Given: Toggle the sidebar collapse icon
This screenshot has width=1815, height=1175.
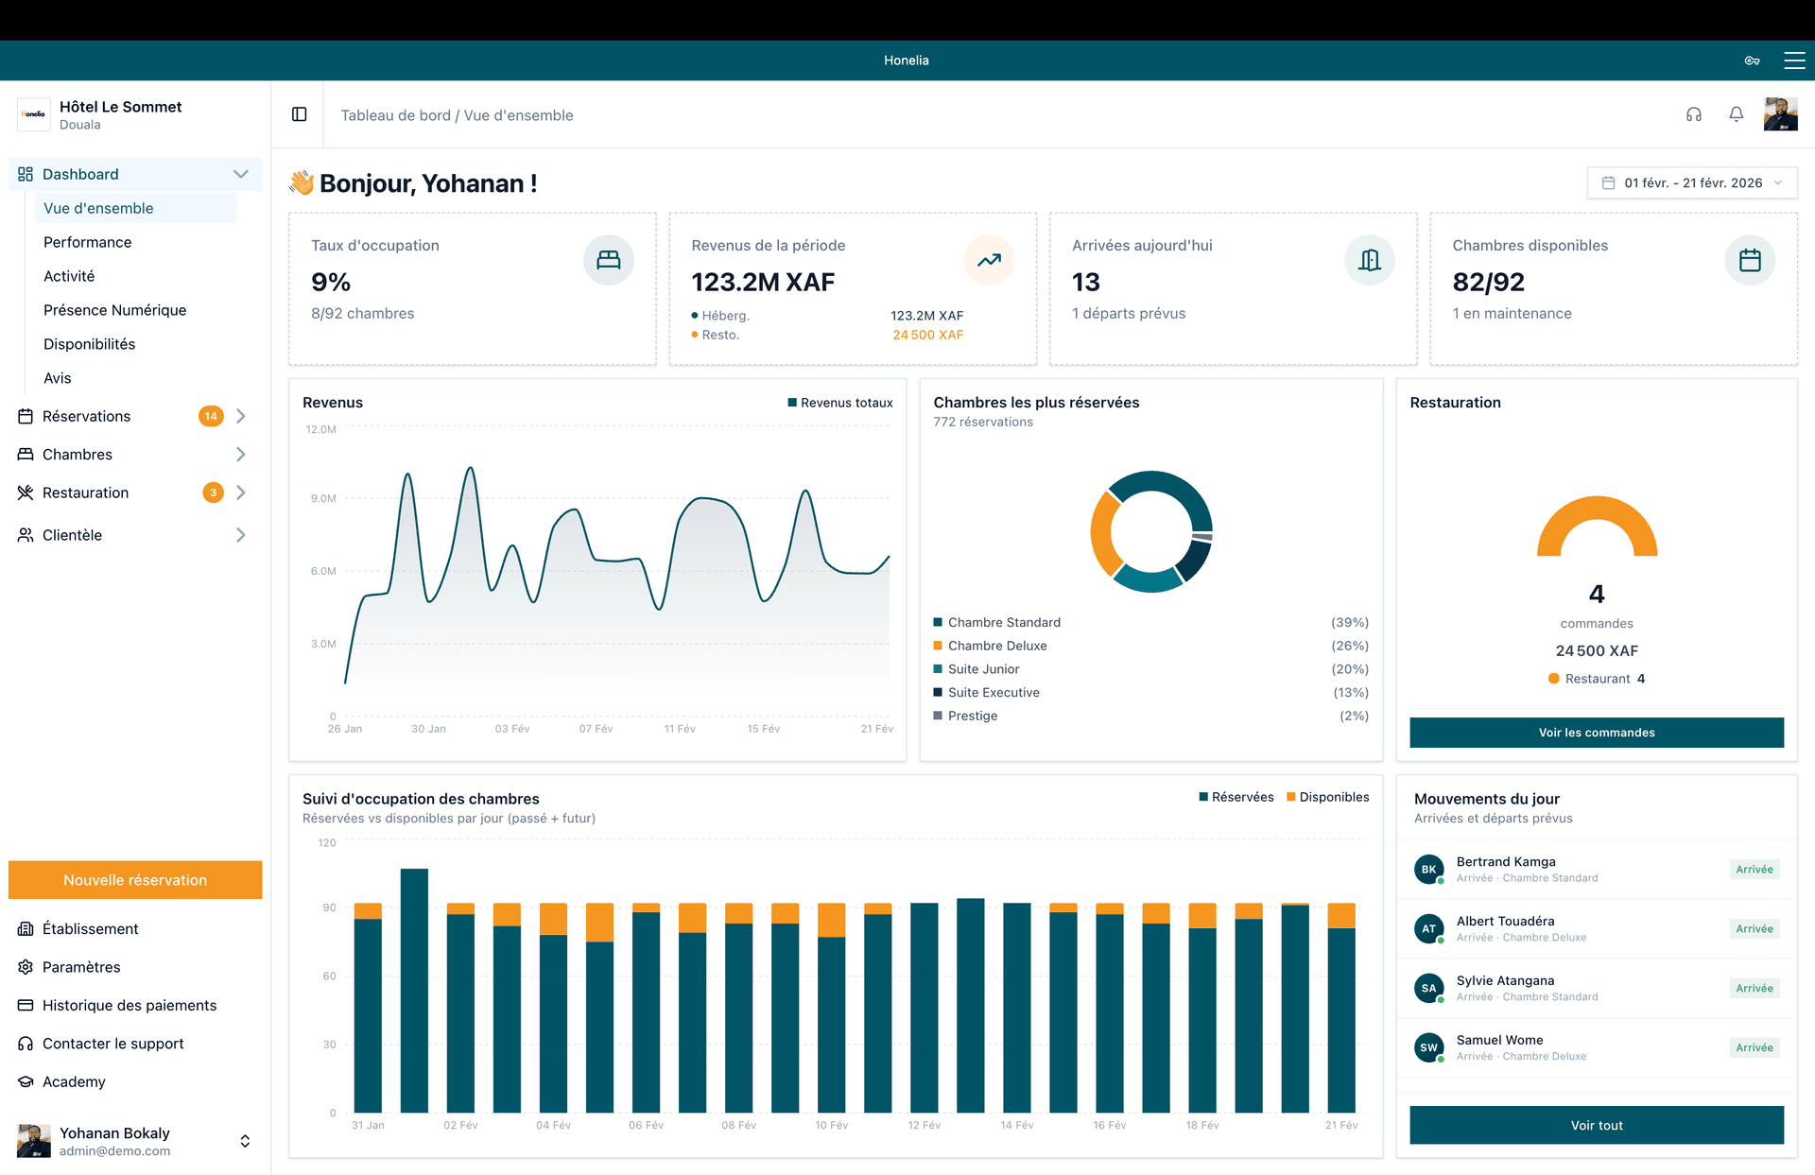Looking at the screenshot, I should pyautogui.click(x=299, y=114).
